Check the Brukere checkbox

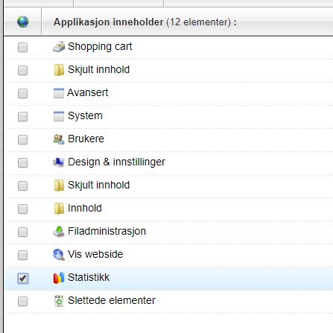[x=22, y=139]
